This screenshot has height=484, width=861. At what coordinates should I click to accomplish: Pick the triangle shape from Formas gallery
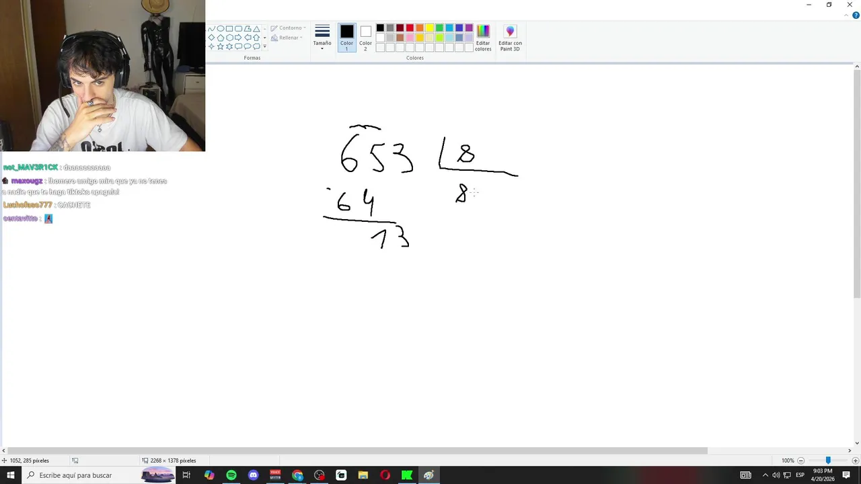(x=256, y=29)
